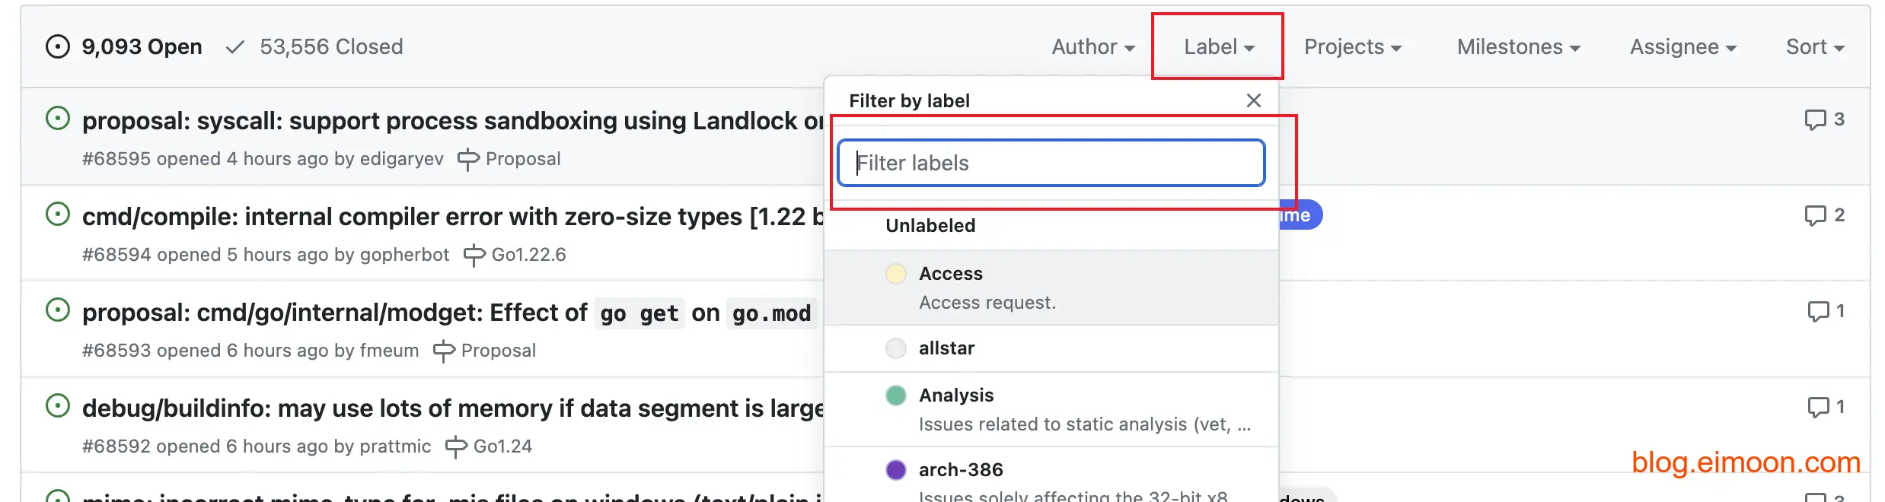Click comment icon on cmd/compile issue
Viewport: 1885px width, 502px height.
point(1815,215)
